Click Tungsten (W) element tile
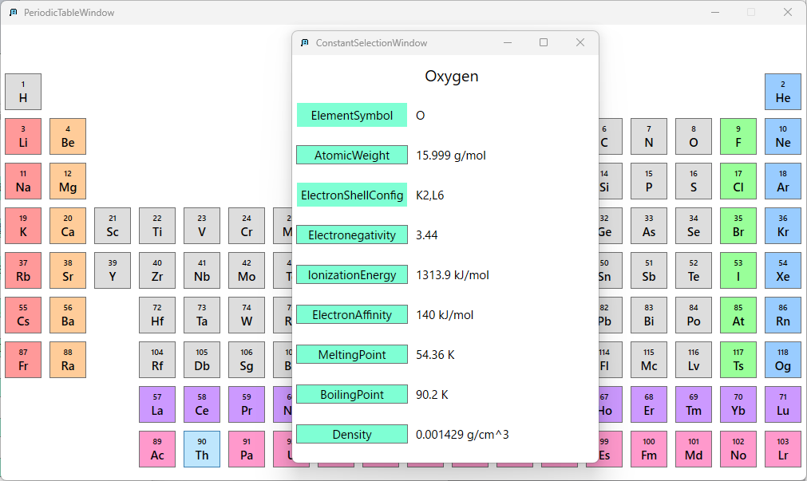 (x=247, y=315)
